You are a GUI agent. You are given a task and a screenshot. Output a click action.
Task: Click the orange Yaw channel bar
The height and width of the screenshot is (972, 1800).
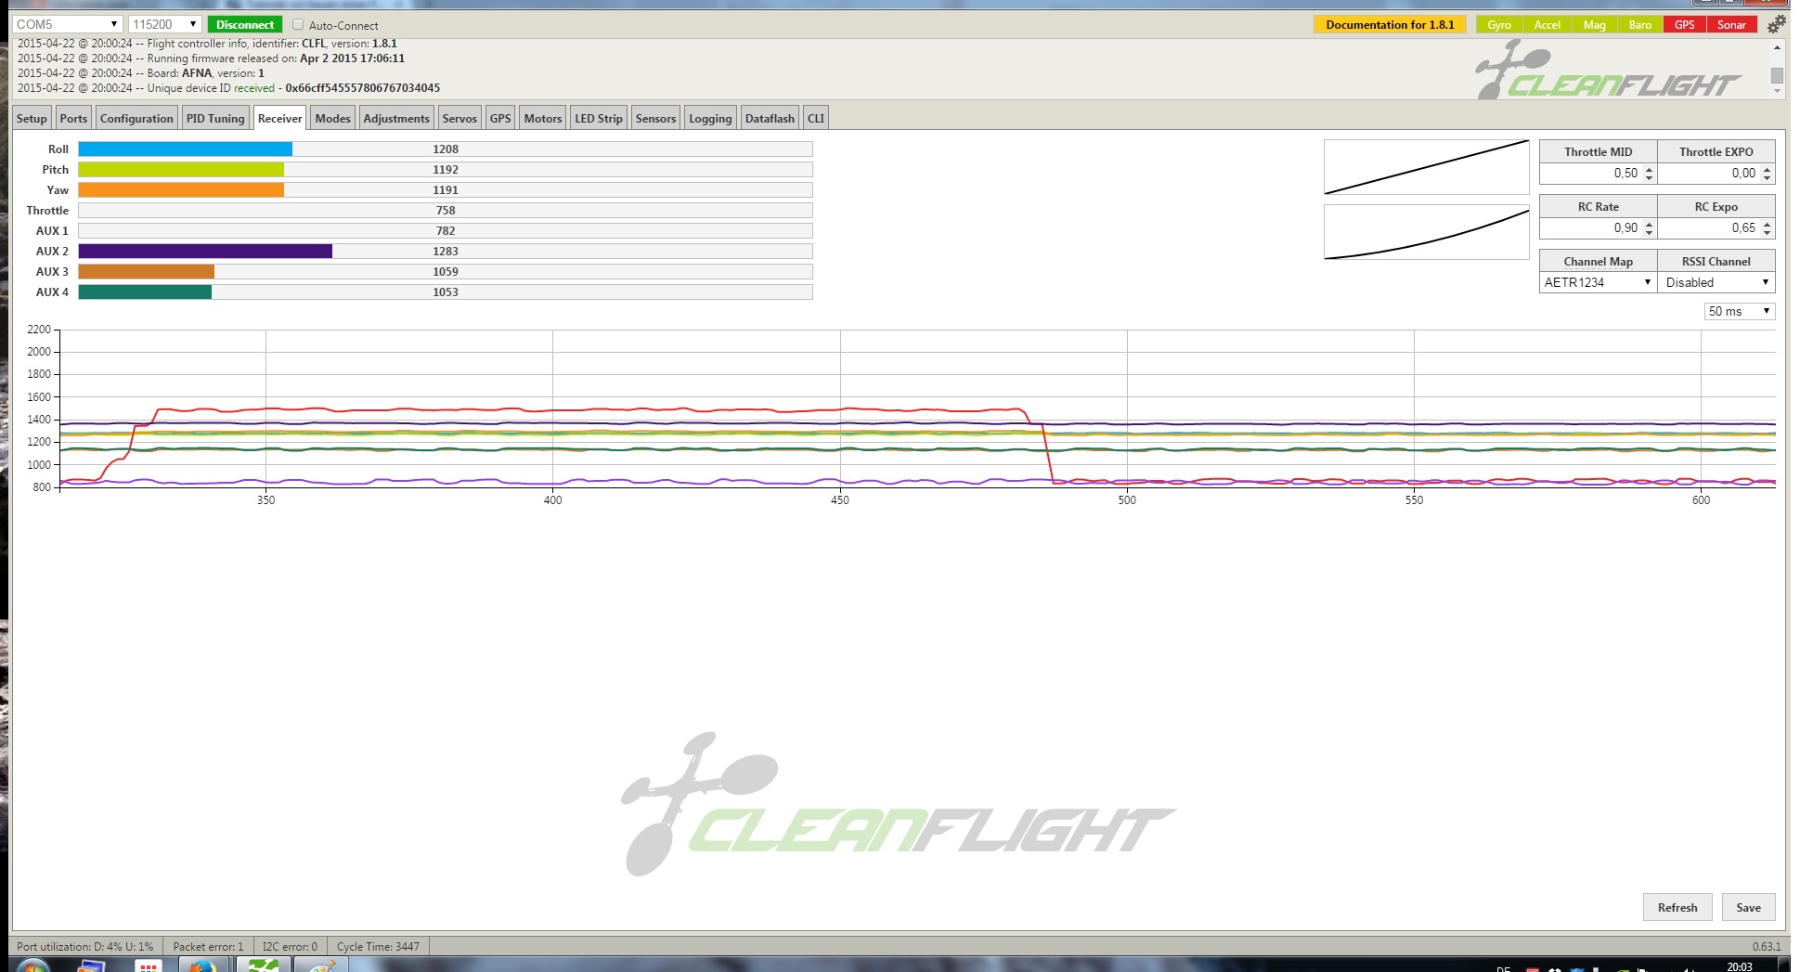coord(181,189)
